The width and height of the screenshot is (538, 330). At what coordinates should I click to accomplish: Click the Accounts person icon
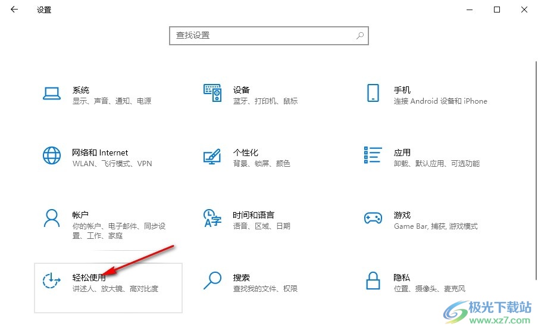point(52,218)
